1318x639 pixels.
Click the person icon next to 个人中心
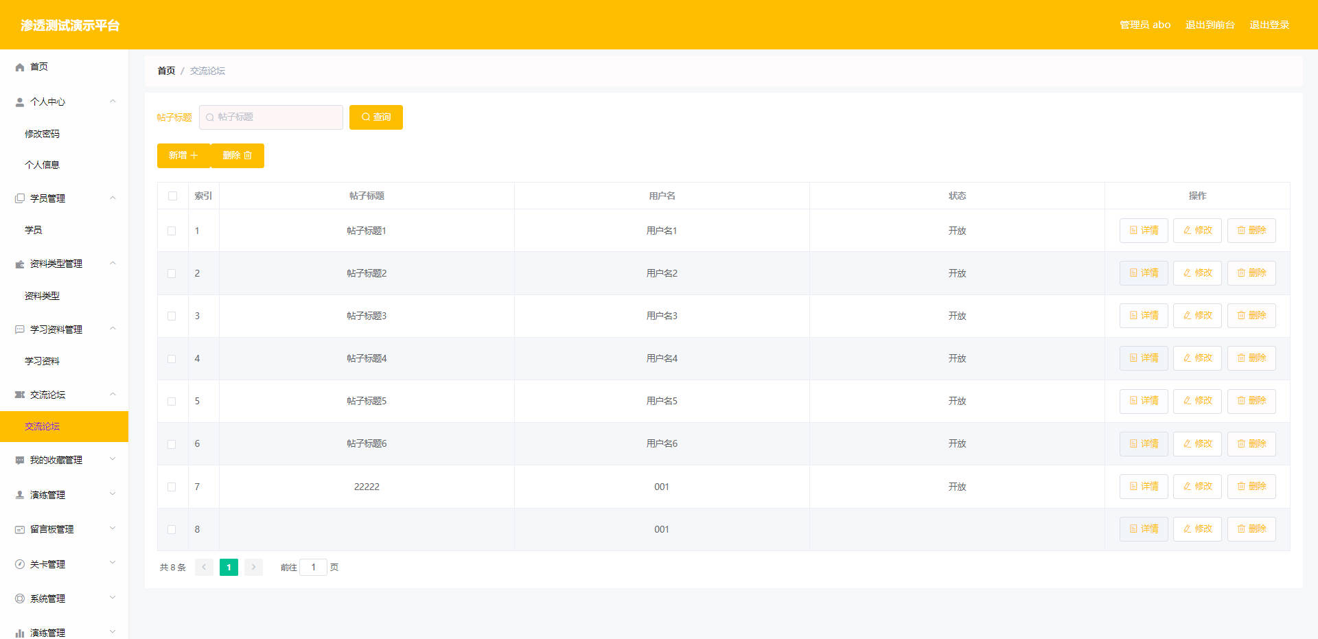[x=20, y=102]
